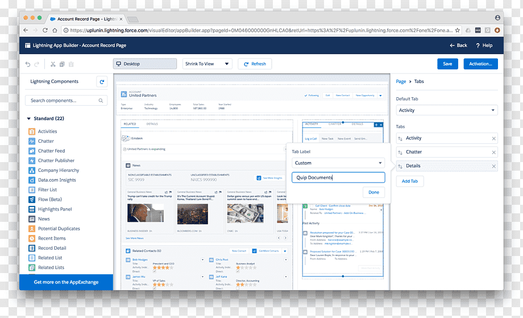The image size is (523, 318).
Task: Click the Save button
Action: 447,64
